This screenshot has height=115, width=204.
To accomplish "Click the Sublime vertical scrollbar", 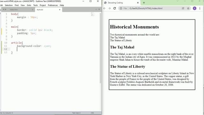I will click(100, 48).
